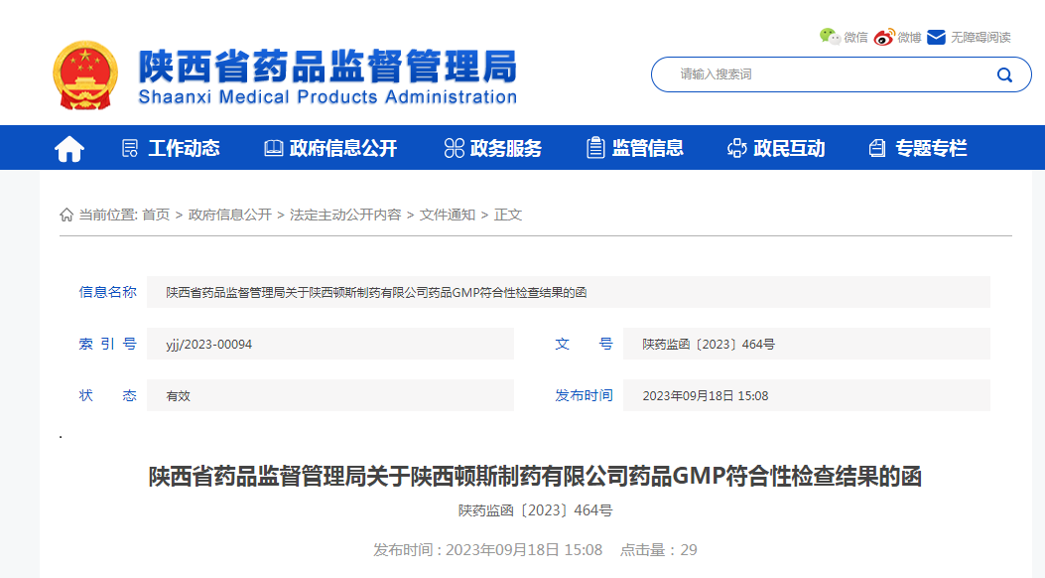Click publish time 2023年09月18日 15:08 in the table
Screen dimensions: 1045x578
coord(706,396)
